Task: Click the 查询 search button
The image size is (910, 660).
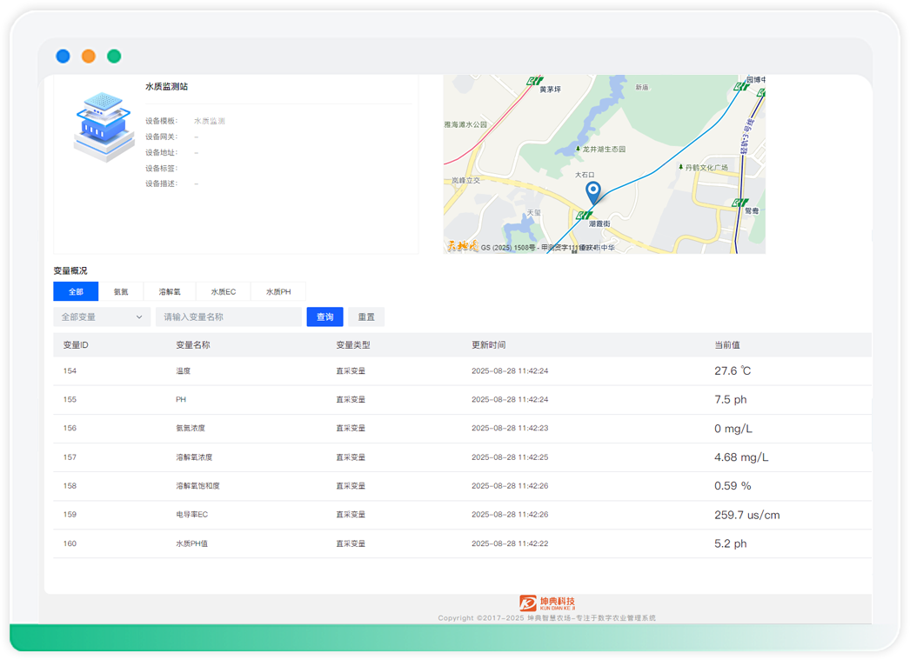Action: point(325,317)
